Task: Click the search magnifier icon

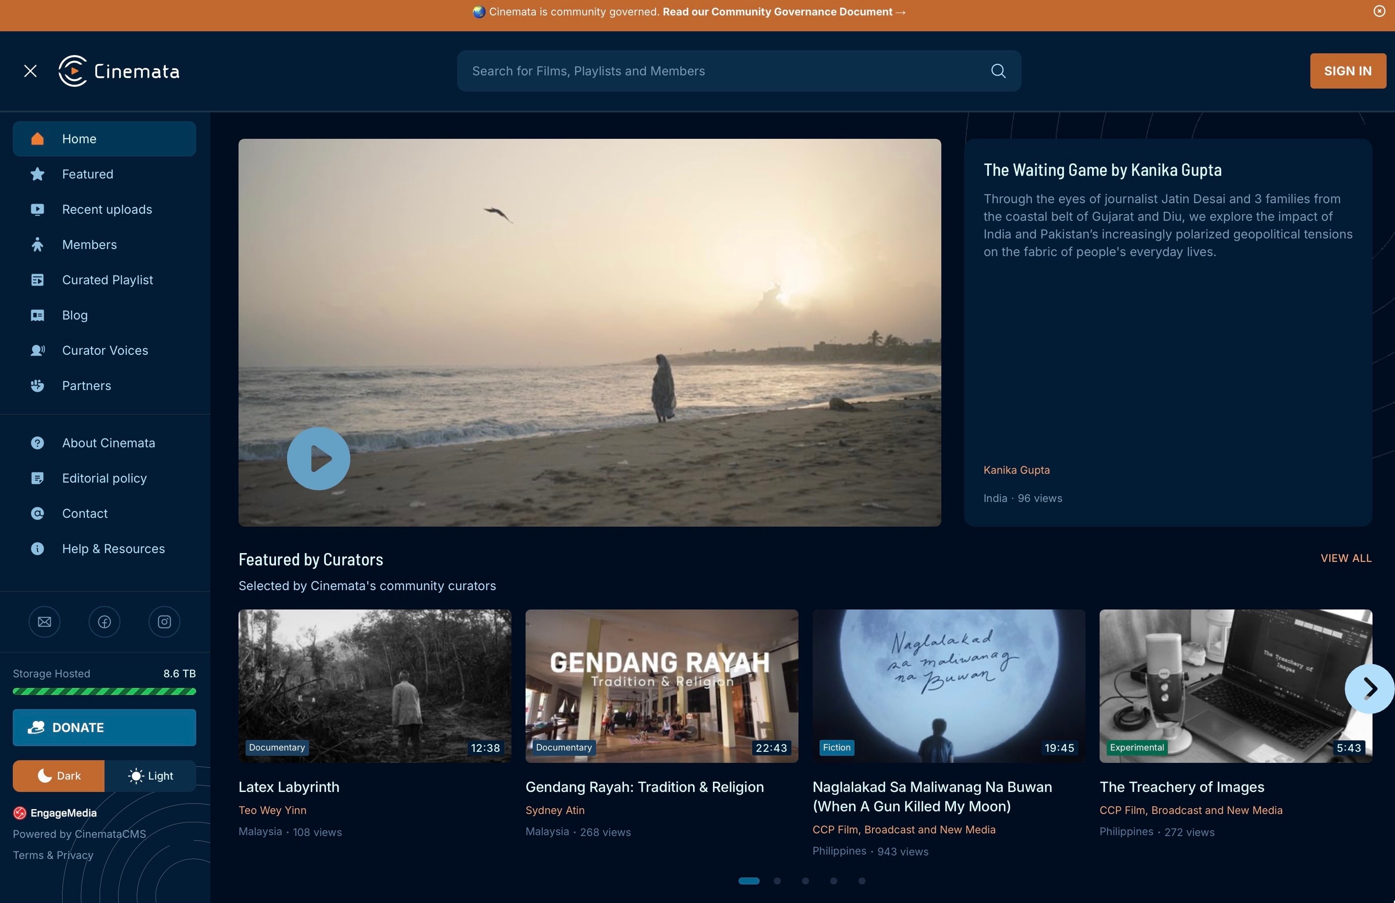Action: tap(998, 71)
